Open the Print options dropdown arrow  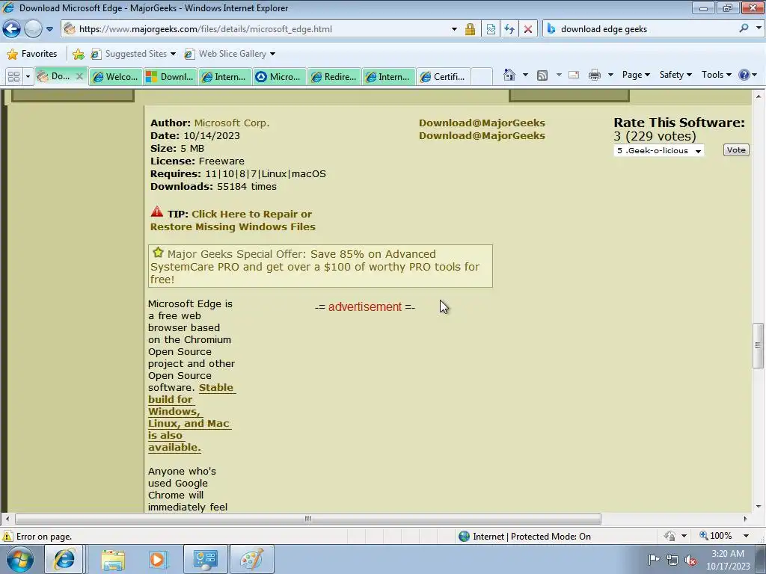610,75
